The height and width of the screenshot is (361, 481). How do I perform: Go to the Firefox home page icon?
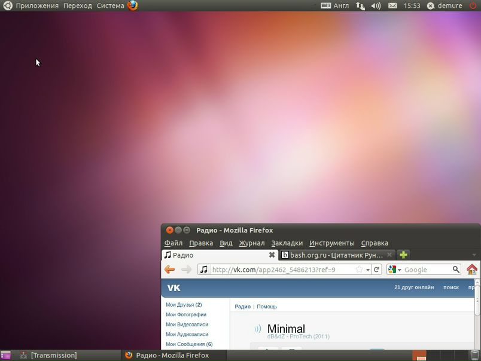[472, 270]
